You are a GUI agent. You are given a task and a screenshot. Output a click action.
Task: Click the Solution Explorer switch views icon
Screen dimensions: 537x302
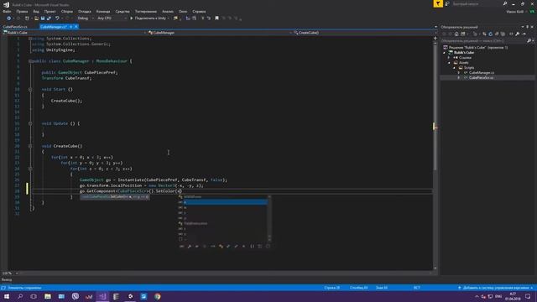click(x=463, y=34)
